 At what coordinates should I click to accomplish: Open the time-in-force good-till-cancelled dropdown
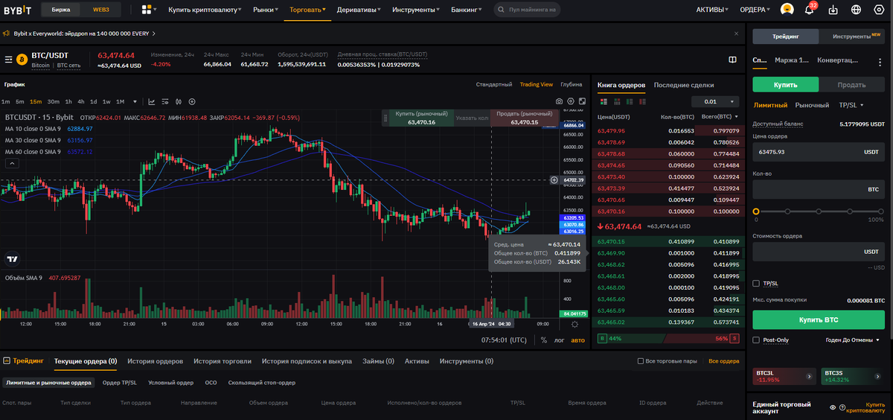[x=853, y=340]
